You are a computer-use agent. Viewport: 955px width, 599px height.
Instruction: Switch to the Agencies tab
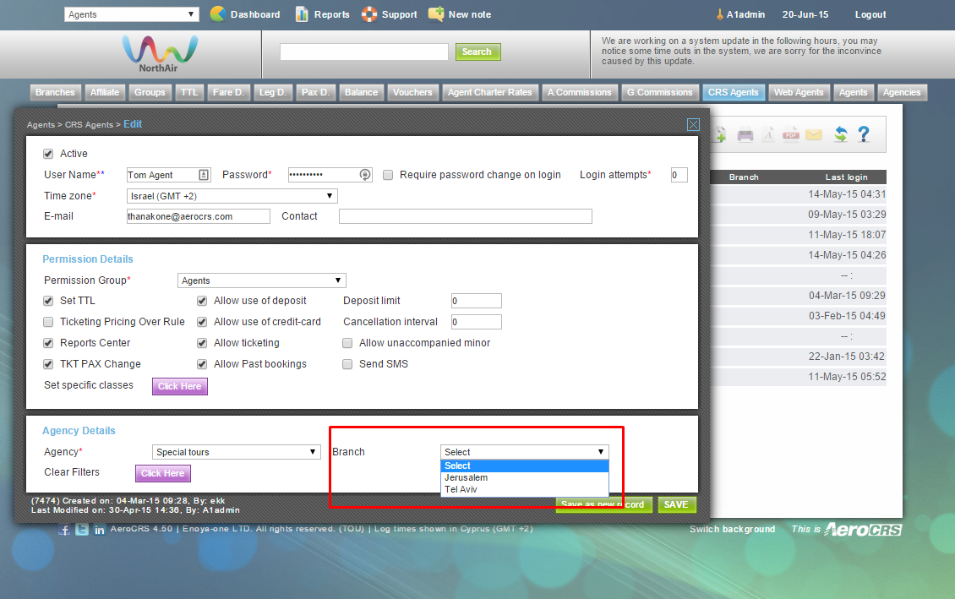pos(902,93)
